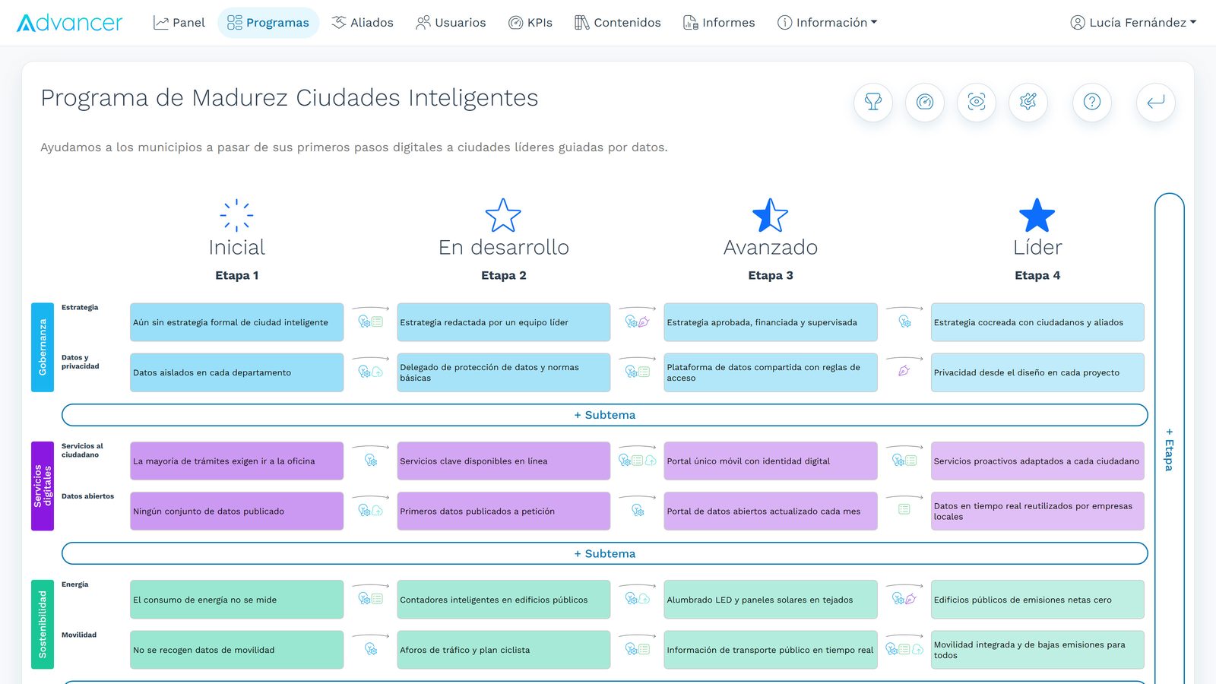
Task: Open the Contenidos menu item
Action: point(618,23)
